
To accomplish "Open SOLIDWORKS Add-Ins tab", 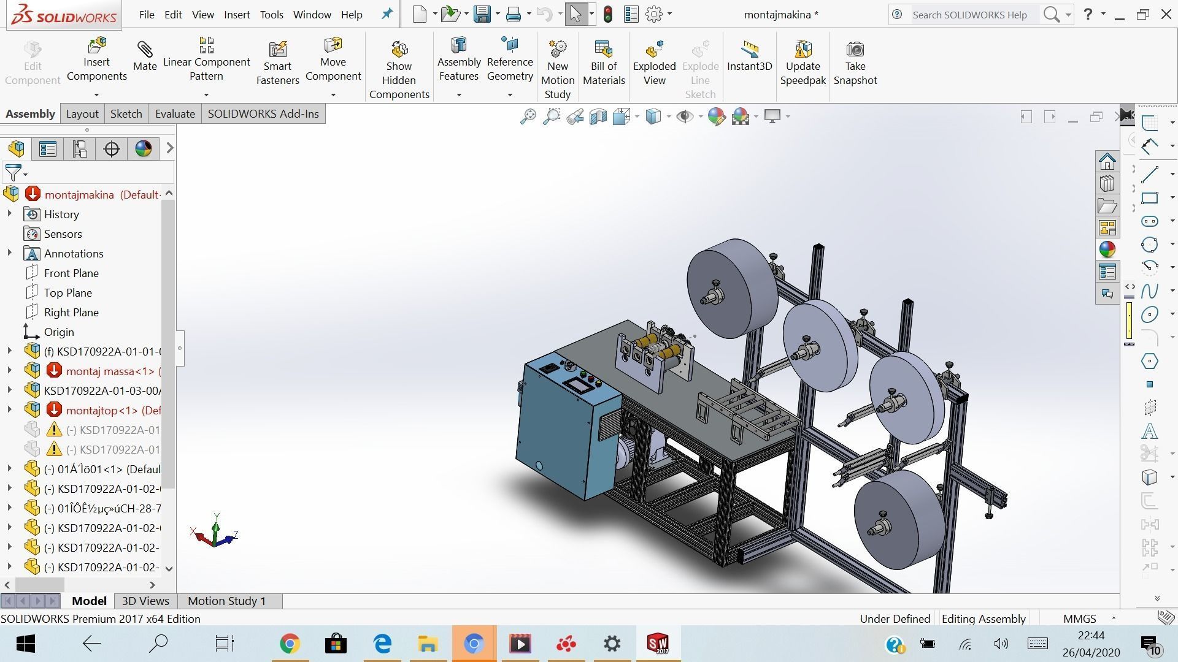I will point(263,113).
